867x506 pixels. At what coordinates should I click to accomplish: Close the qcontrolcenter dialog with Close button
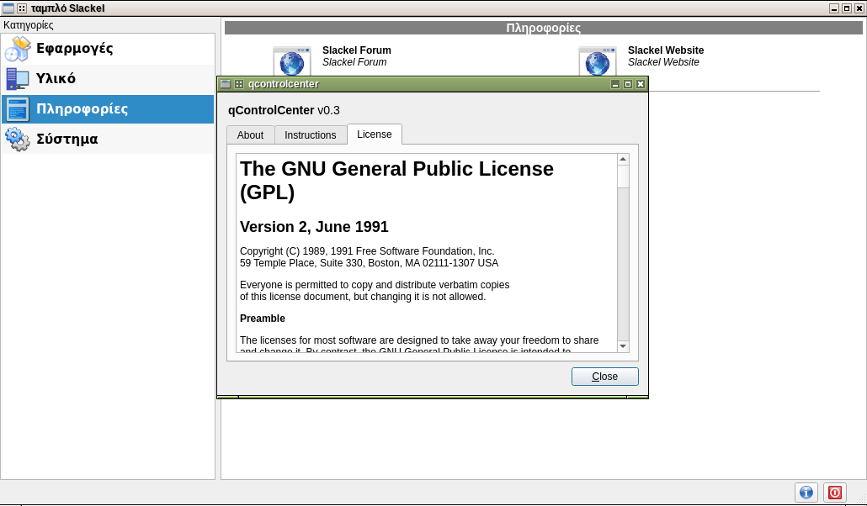(x=605, y=377)
